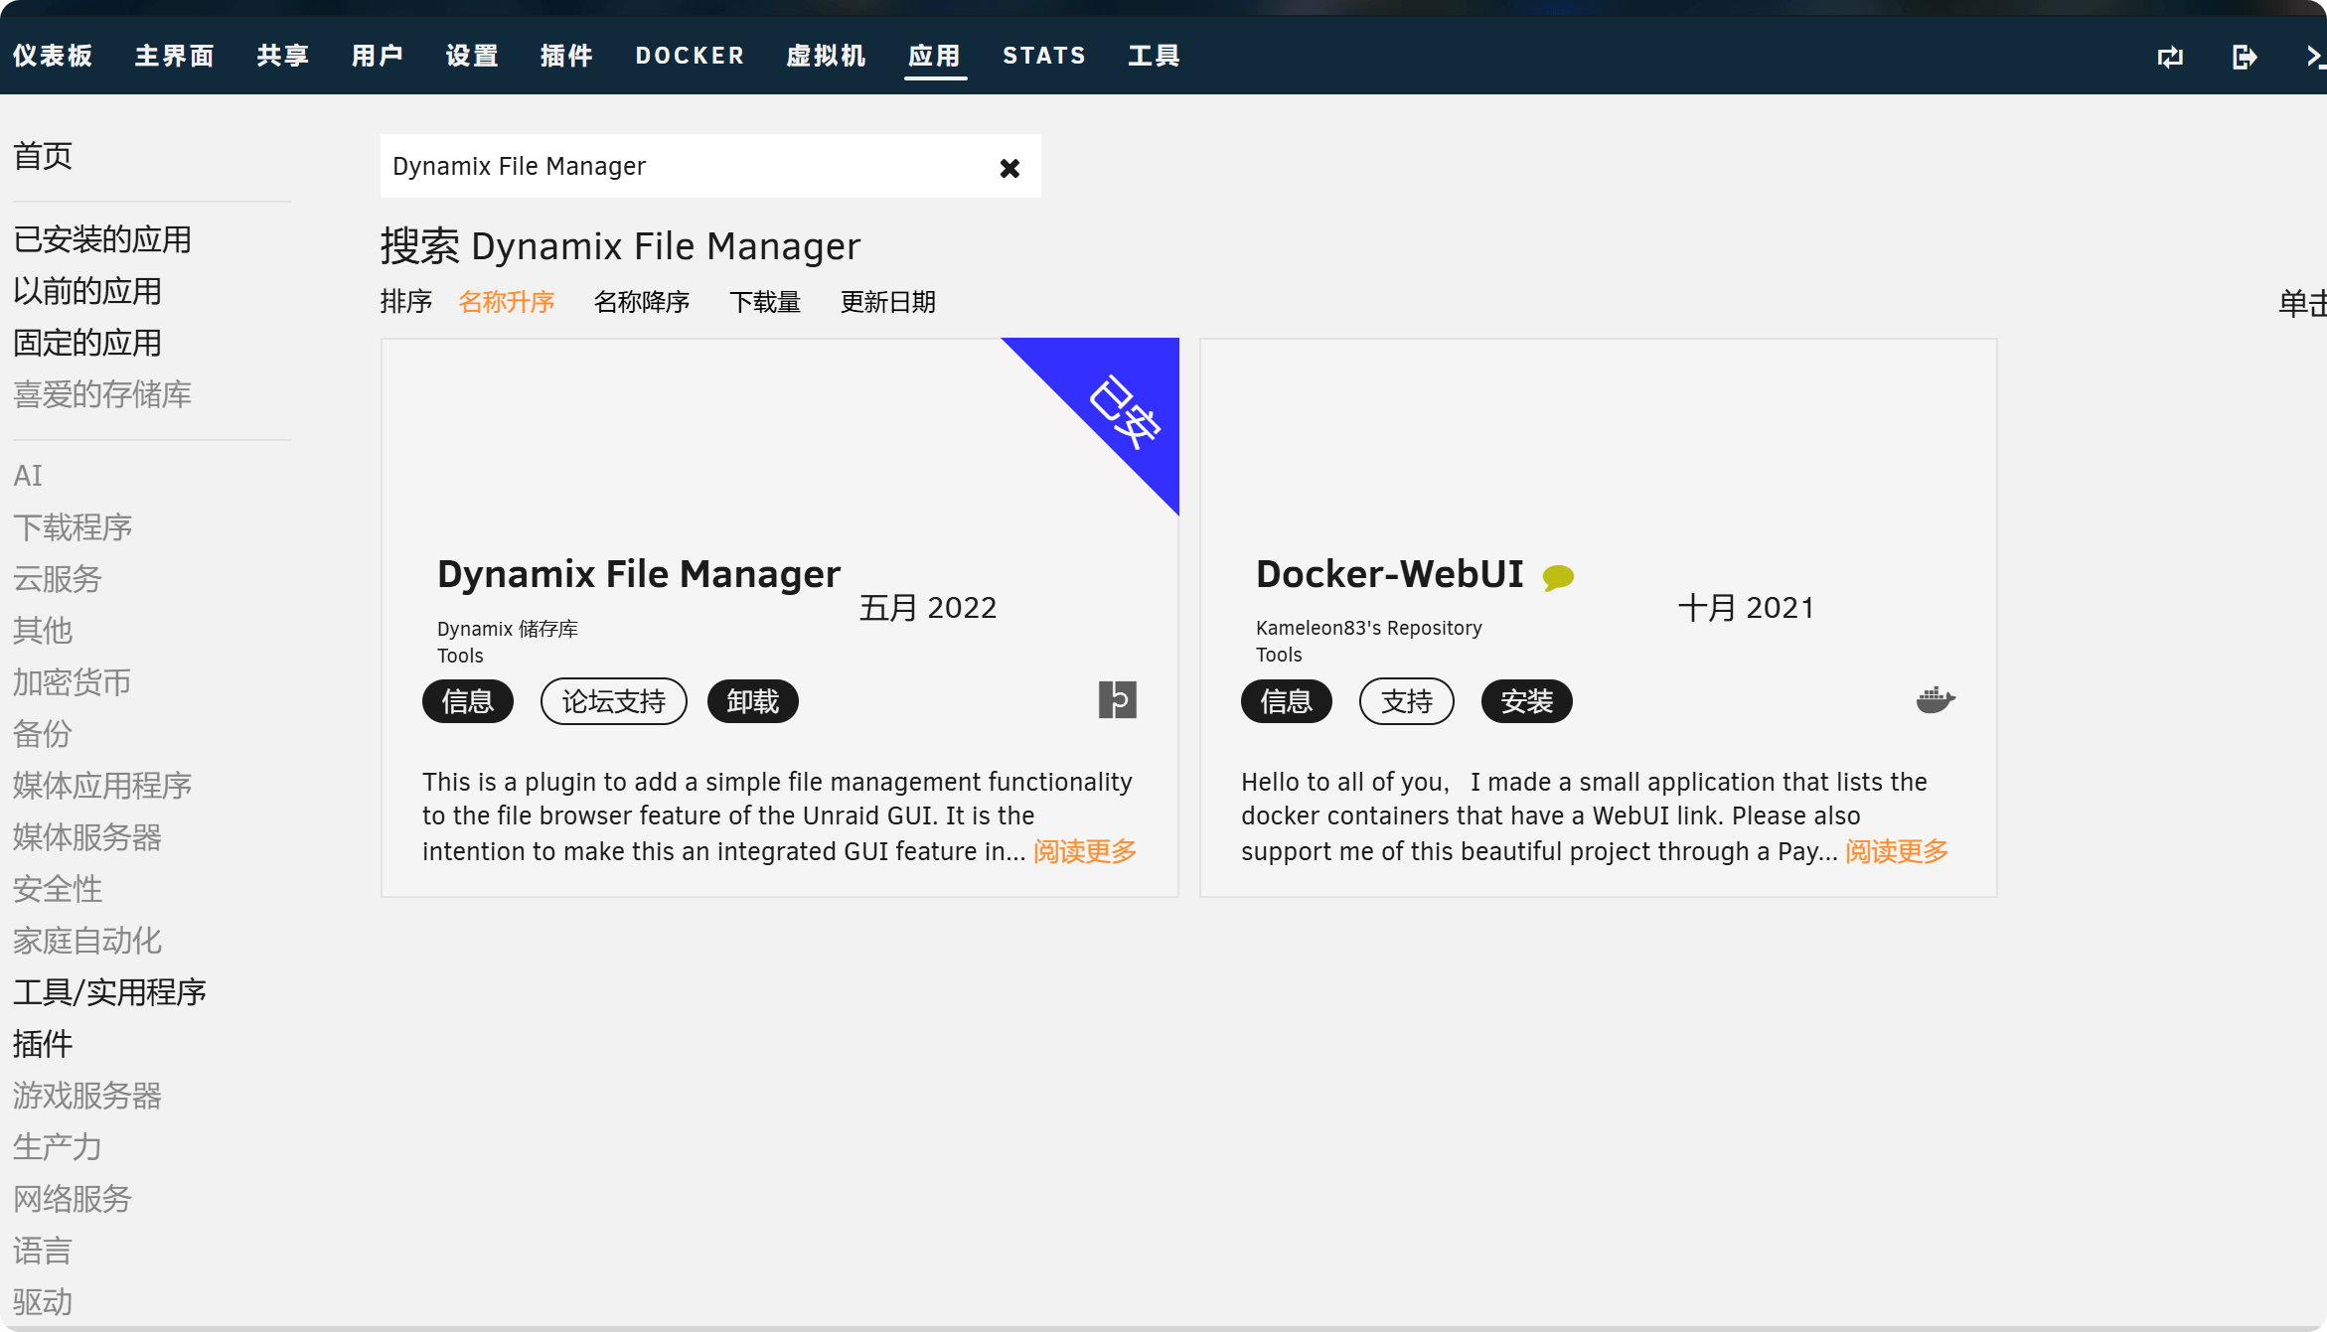Image resolution: width=2327 pixels, height=1332 pixels.
Task: Expand 阅读更多 on Dynamix File Manager description
Action: [1084, 851]
